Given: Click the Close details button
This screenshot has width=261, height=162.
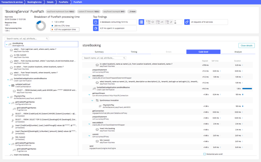Looking at the screenshot, I should coord(246,46).
